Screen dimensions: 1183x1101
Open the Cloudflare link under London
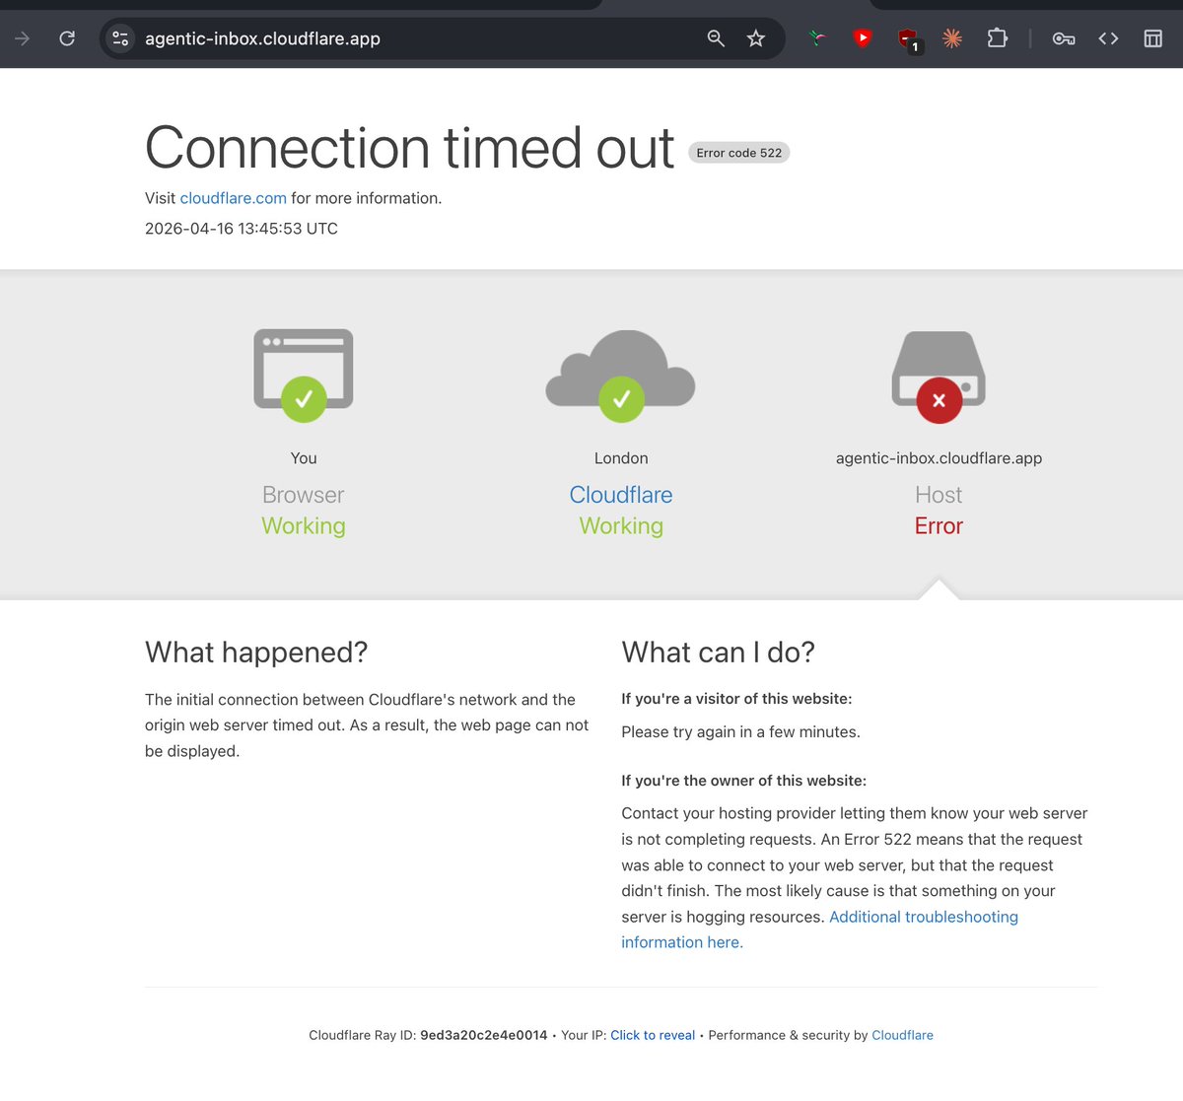[x=621, y=495]
